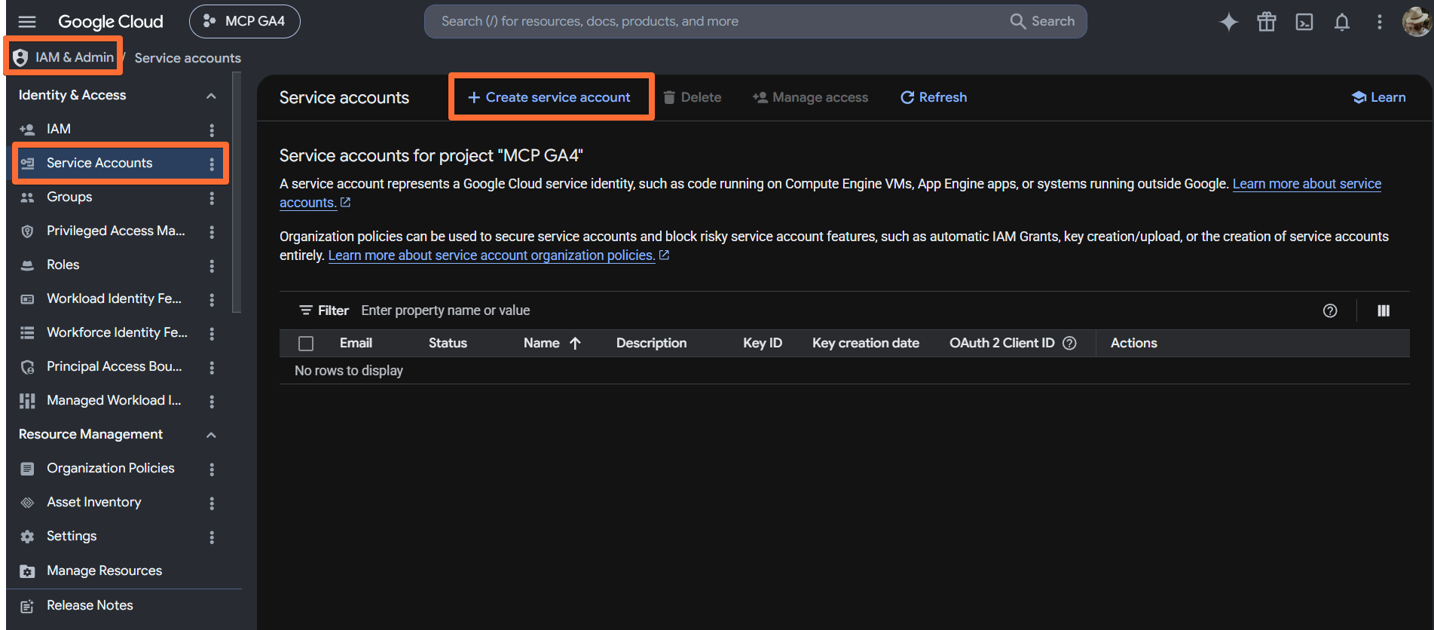Click the Manage Resources folder icon

click(27, 571)
